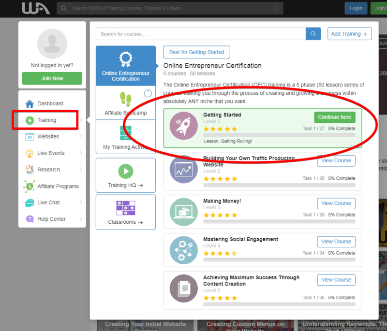387x331 pixels.
Task: Select the My Training Activity tab
Action: coord(126,137)
